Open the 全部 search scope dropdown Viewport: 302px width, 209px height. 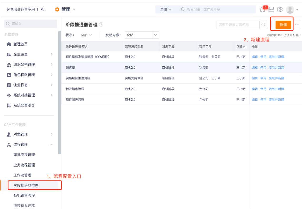coord(166,9)
